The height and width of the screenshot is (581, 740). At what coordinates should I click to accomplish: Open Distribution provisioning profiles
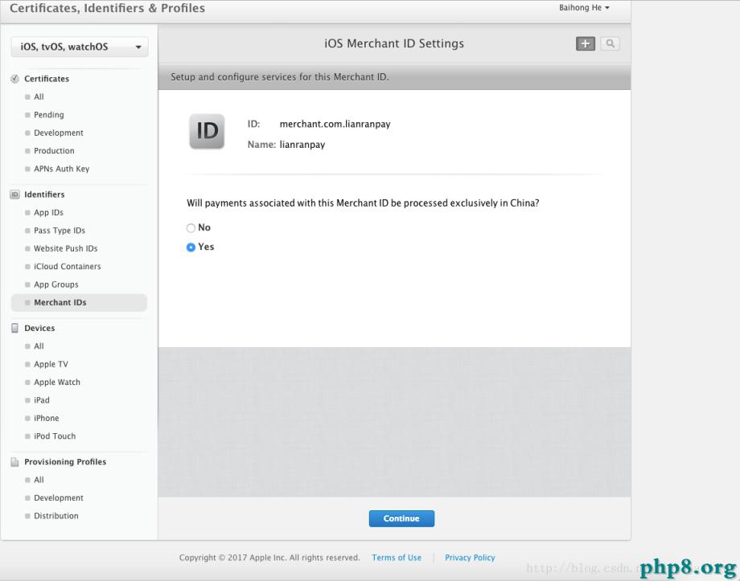point(55,516)
